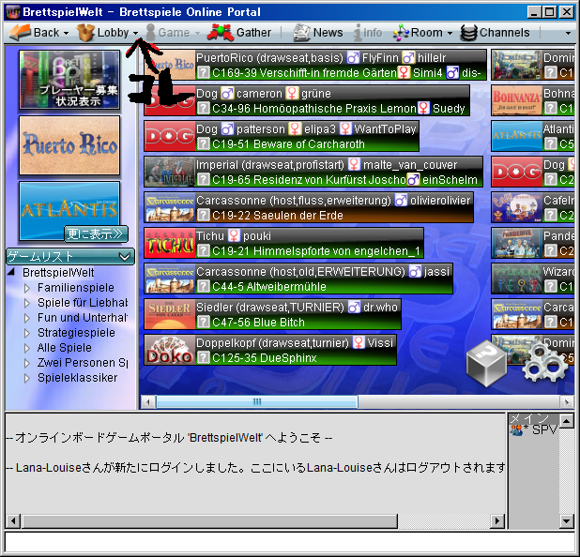This screenshot has width=580, height=557.
Task: Select the Atlantis thumbnail in sidebar
Action: (69, 211)
